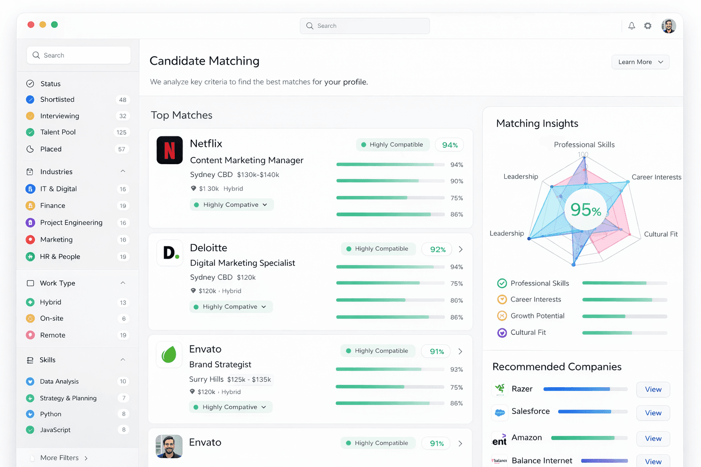This screenshot has height=467, width=701.
Task: Click the Netflix company logo
Action: 170,150
